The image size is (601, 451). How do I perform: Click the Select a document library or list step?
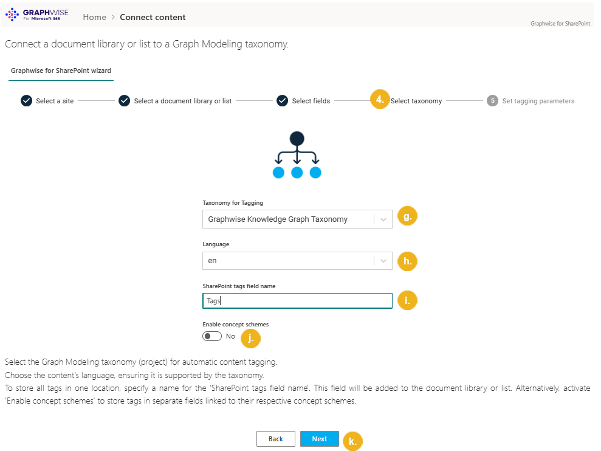[183, 101]
